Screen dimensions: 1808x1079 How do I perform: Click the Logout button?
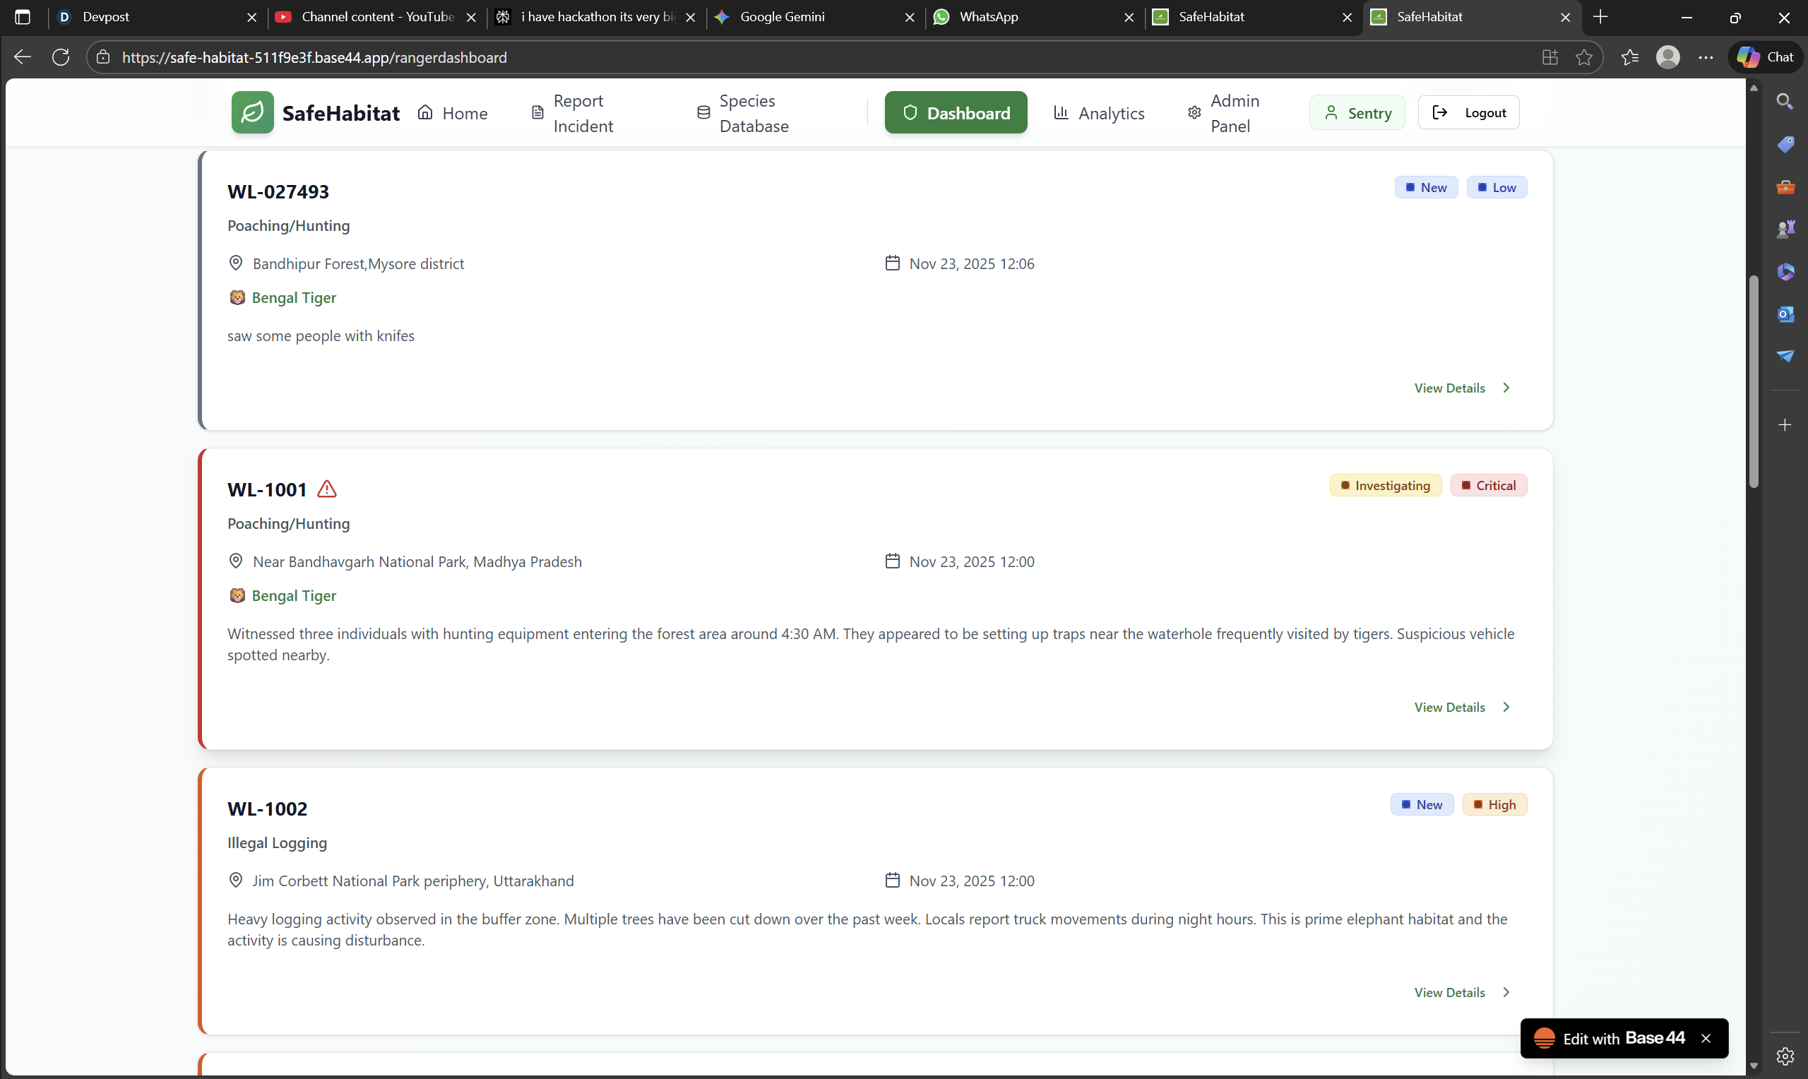click(1468, 113)
